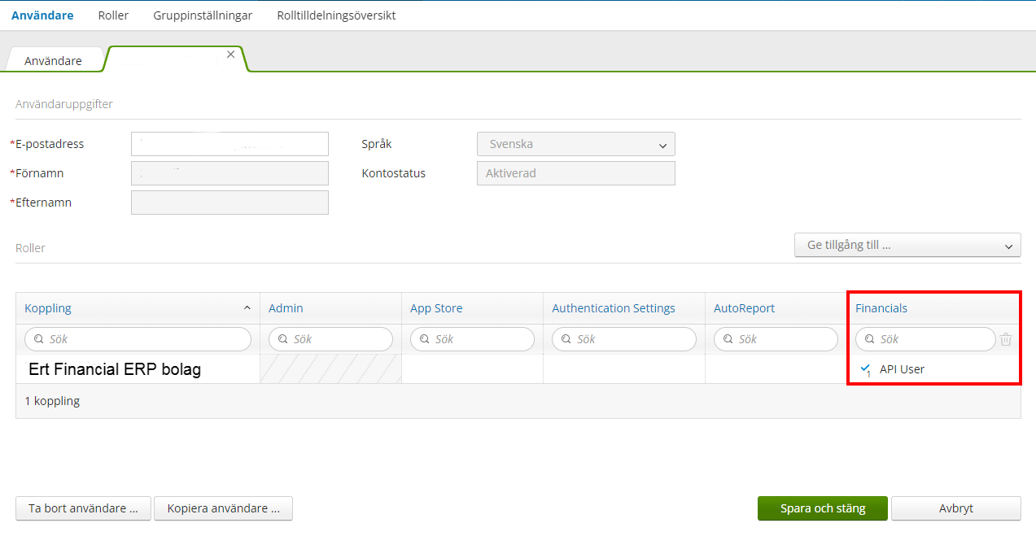Close the open user tab
This screenshot has height=536, width=1036.
coord(230,54)
